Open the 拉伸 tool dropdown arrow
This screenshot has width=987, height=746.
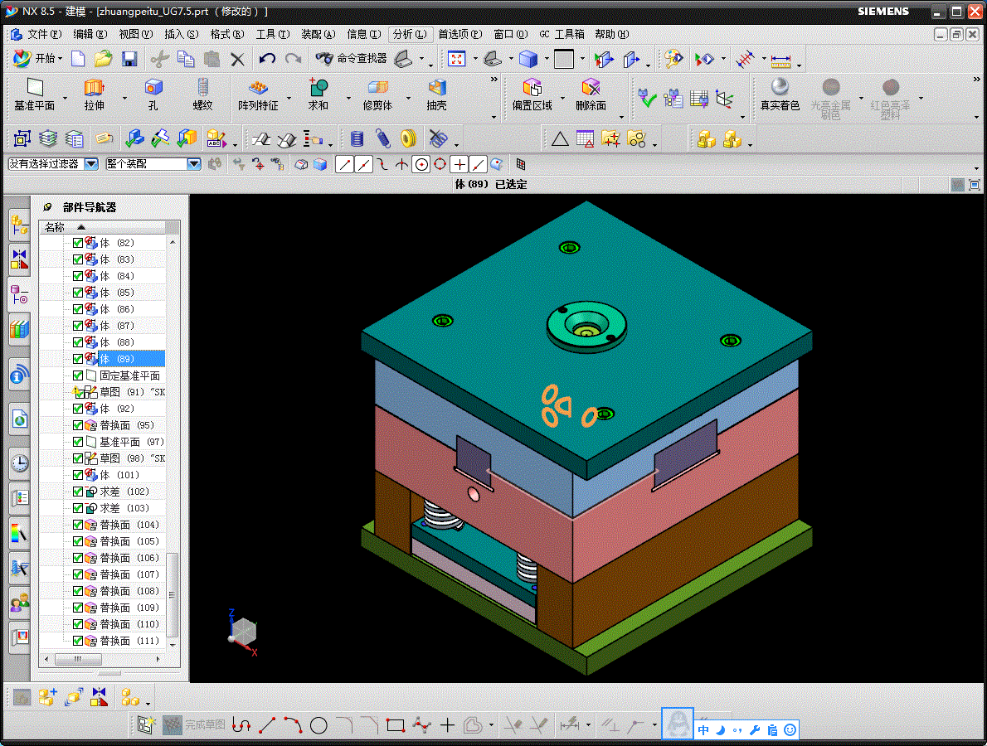tap(124, 98)
